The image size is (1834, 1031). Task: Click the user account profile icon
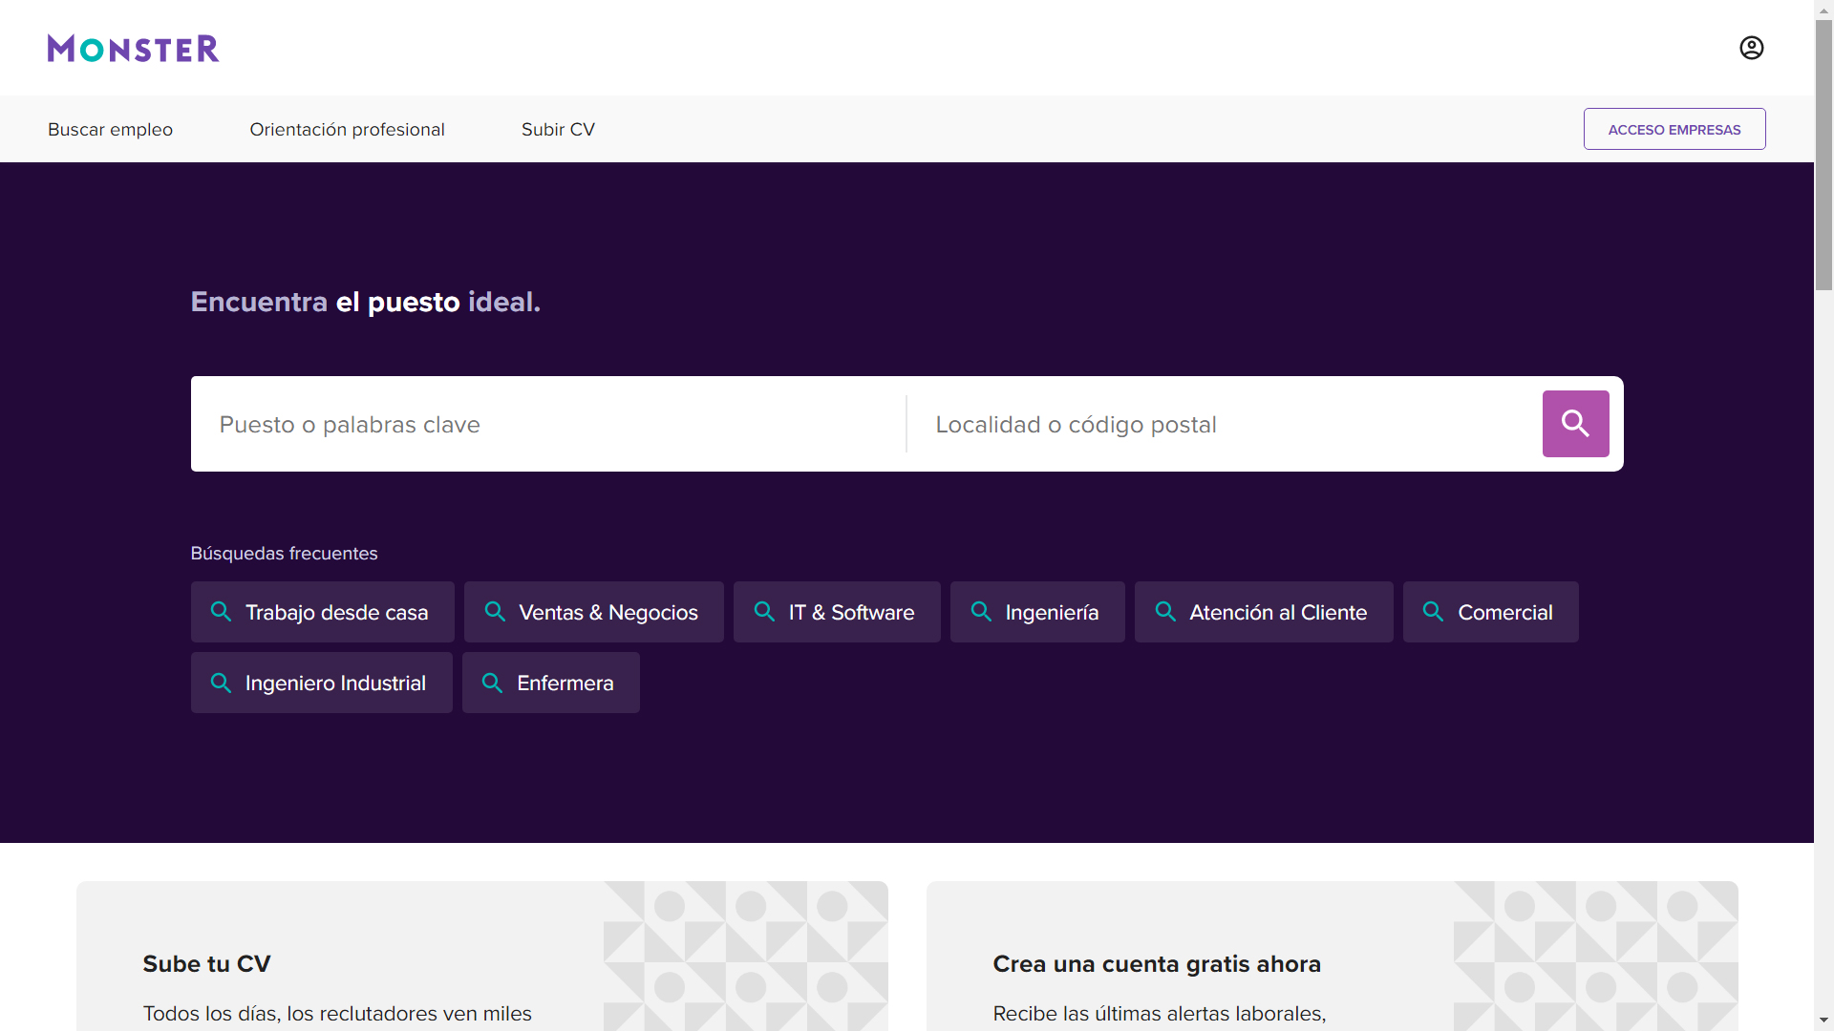[1752, 47]
